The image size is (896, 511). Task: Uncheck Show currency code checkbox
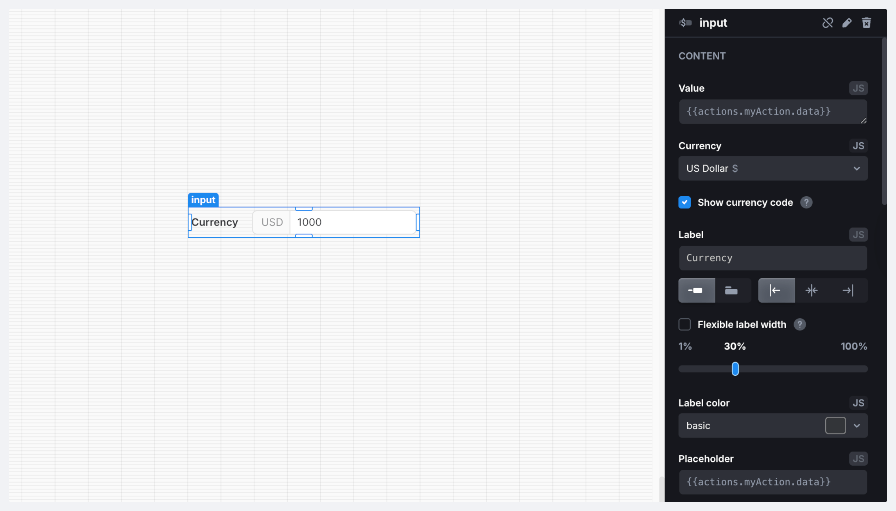coord(684,202)
